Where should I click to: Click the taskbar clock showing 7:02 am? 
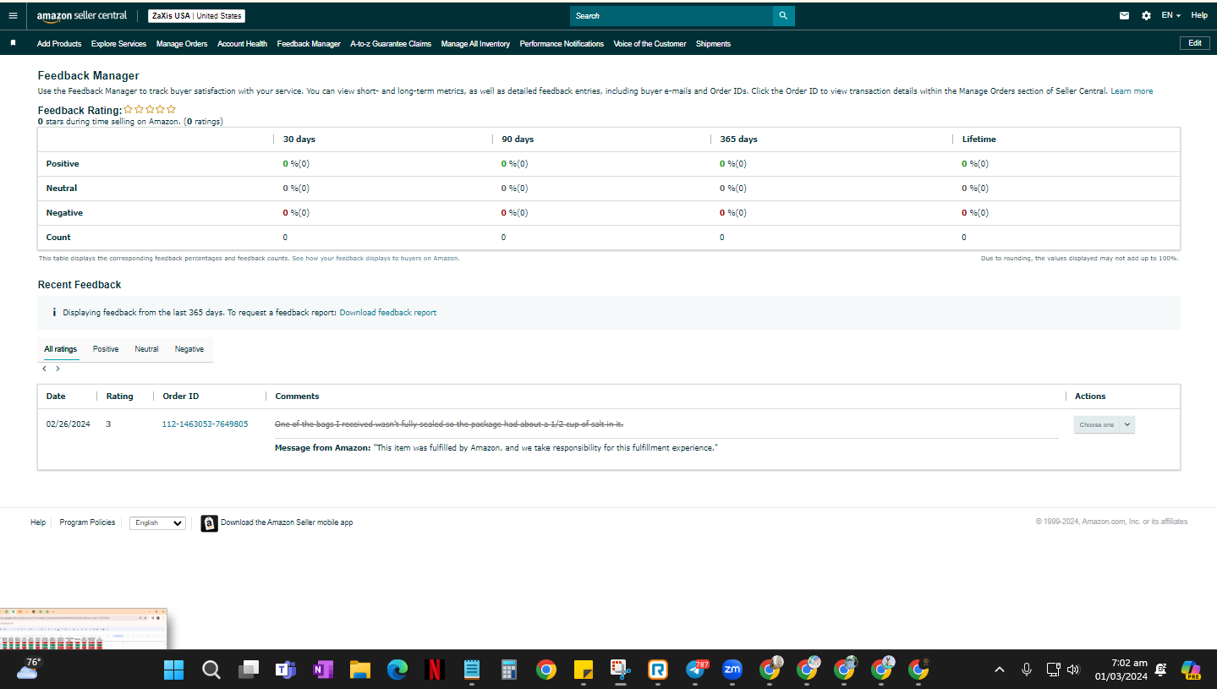click(1121, 670)
